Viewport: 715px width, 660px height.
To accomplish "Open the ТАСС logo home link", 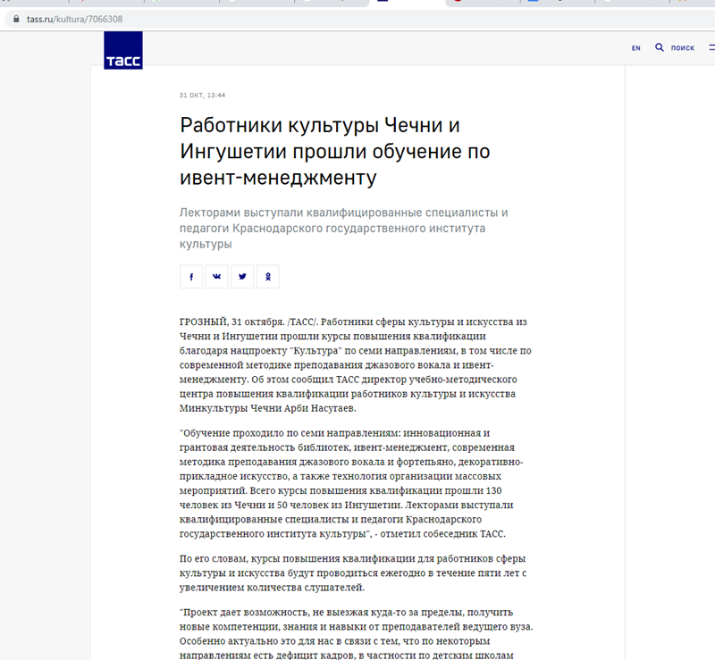I will [x=123, y=50].
